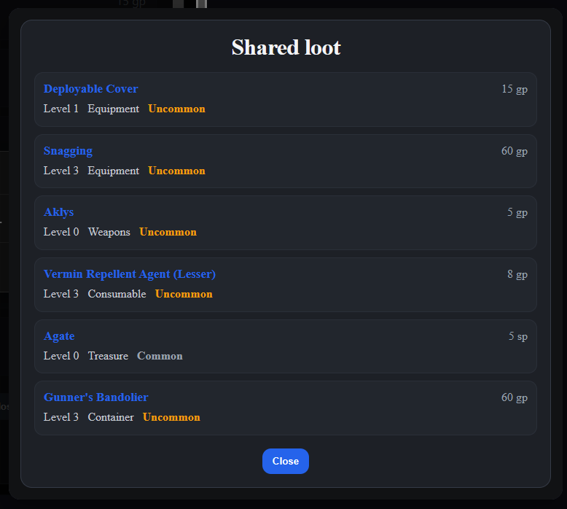
Task: Click the Common tag on Agate
Action: pos(160,356)
